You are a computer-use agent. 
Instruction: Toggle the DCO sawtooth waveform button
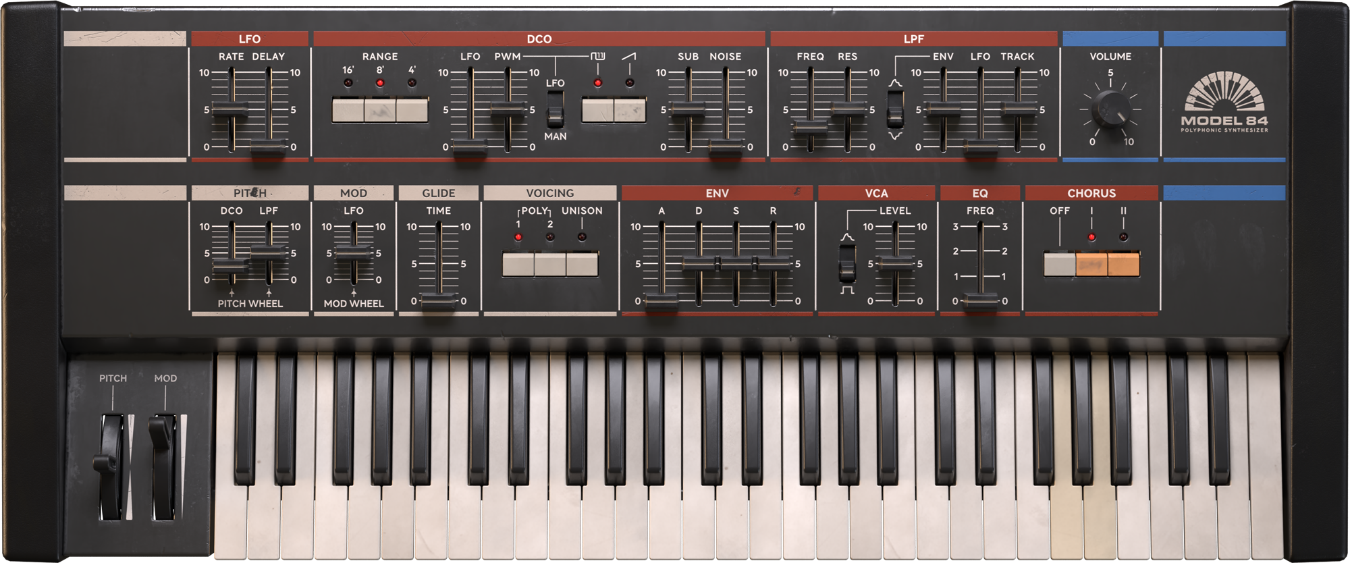coord(630,110)
